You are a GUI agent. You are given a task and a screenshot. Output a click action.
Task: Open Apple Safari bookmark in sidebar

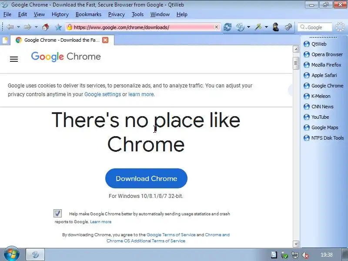[x=320, y=75]
